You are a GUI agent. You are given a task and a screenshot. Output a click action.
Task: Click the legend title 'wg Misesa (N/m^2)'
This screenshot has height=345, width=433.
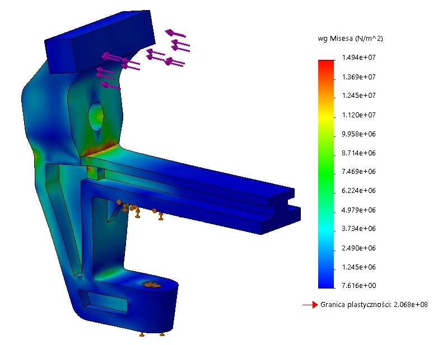point(350,39)
